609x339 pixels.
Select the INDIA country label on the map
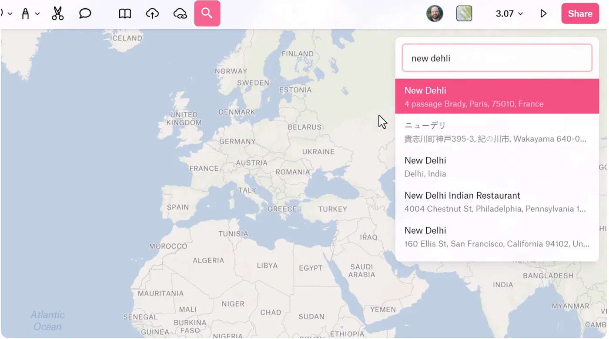(503, 285)
